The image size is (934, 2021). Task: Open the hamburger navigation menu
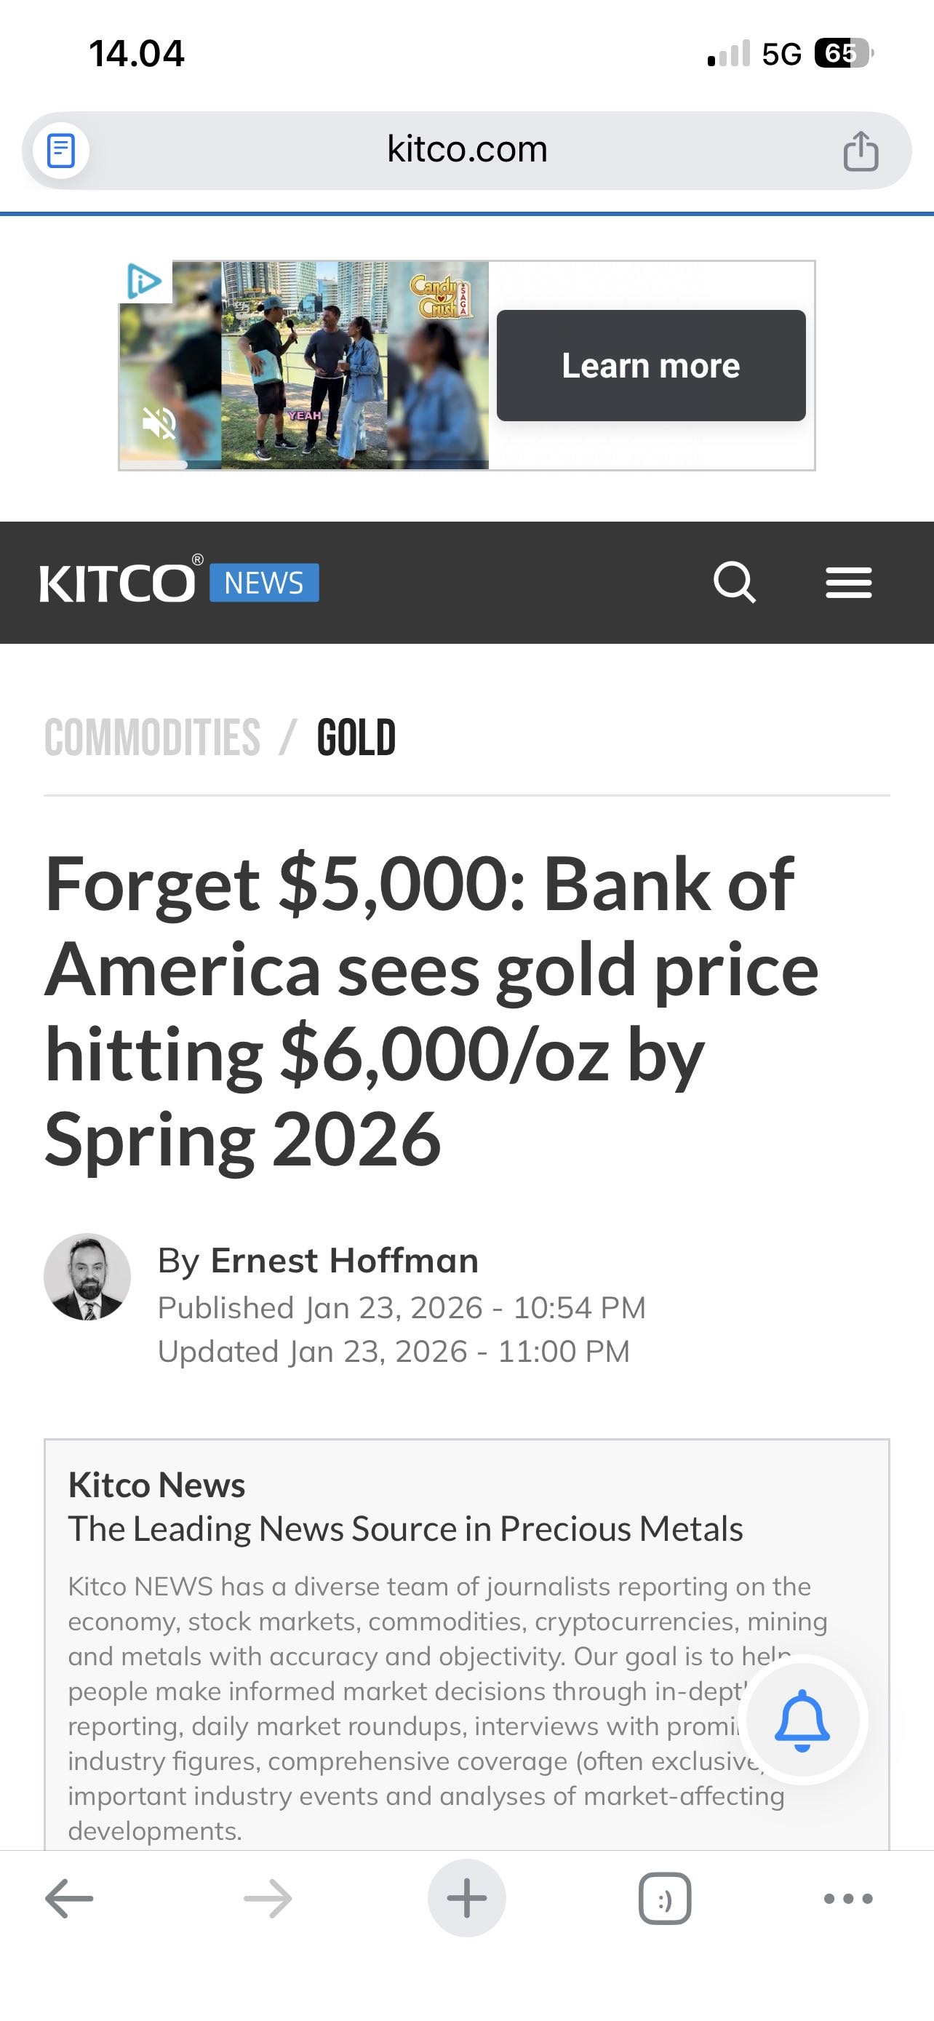pyautogui.click(x=848, y=583)
